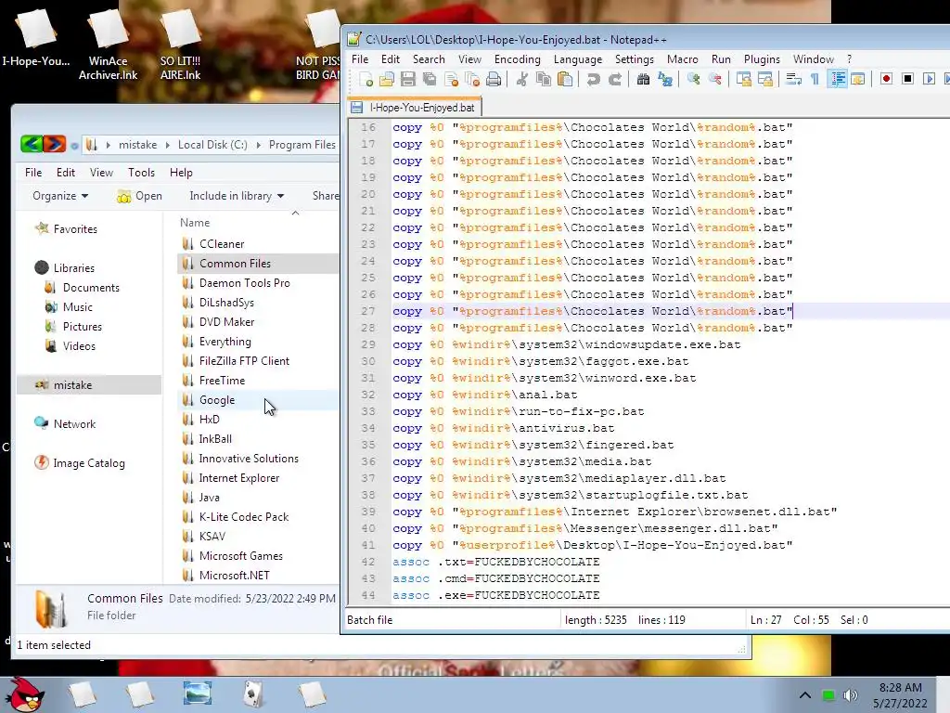The image size is (950, 713).
Task: Click the New file icon in Notepad++
Action: pos(366,80)
